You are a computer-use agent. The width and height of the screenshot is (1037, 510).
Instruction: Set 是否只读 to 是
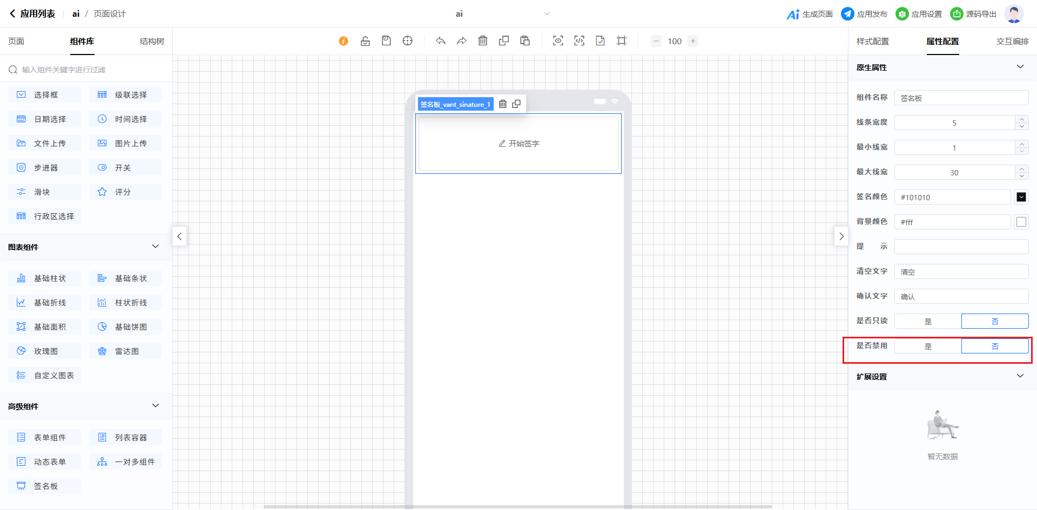coord(928,322)
